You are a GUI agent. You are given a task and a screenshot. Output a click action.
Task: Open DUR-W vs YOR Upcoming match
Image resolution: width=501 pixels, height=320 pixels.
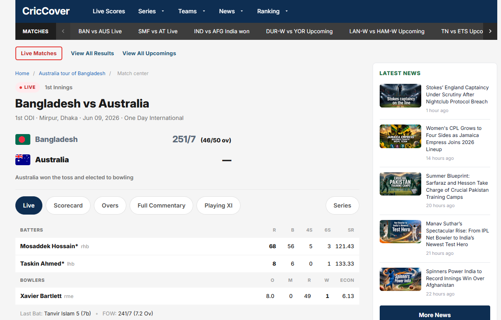(300, 31)
